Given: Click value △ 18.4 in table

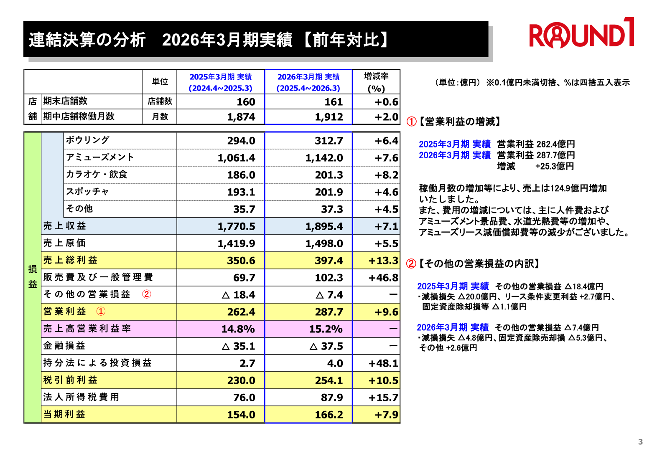Looking at the screenshot, I should click(x=239, y=295).
